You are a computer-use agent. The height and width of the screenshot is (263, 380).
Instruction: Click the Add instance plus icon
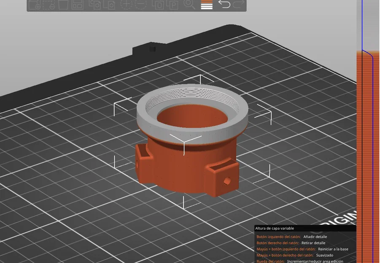(127, 5)
